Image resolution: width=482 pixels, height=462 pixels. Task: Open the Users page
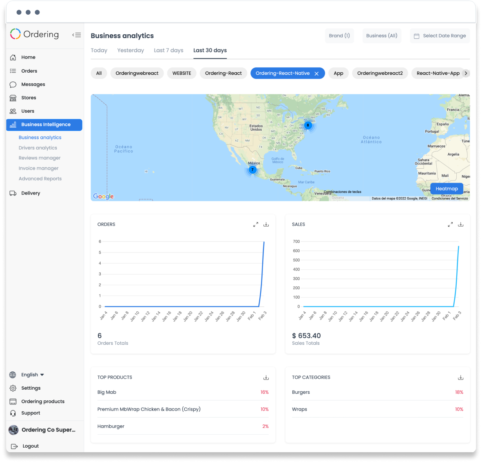pyautogui.click(x=28, y=111)
